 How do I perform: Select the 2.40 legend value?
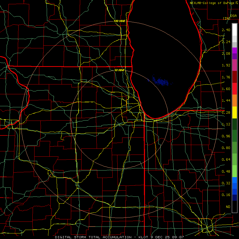[x=226, y=30]
